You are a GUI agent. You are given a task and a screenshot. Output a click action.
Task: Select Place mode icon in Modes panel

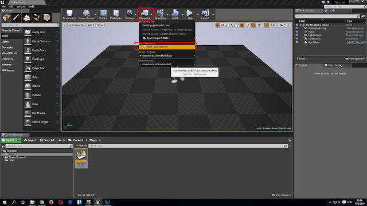tap(6, 18)
